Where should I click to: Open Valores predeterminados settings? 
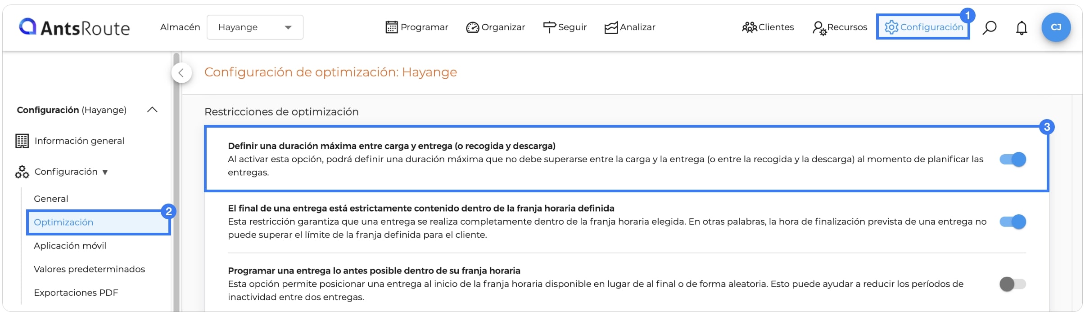click(x=89, y=269)
